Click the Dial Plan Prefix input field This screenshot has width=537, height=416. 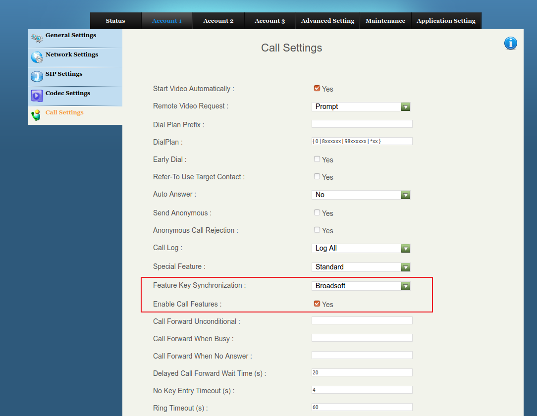pyautogui.click(x=362, y=124)
